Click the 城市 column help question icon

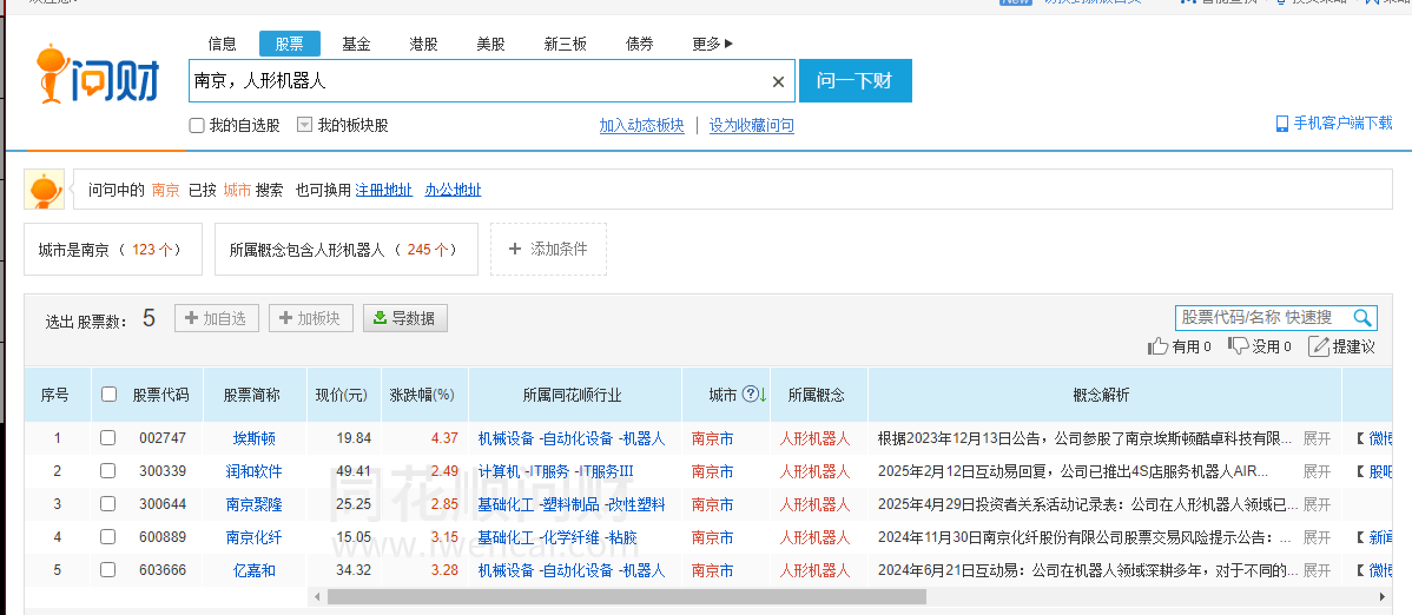(750, 394)
